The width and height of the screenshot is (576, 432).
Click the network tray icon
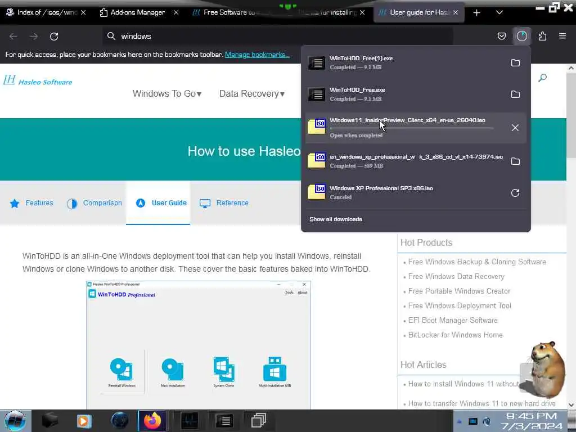point(472,421)
